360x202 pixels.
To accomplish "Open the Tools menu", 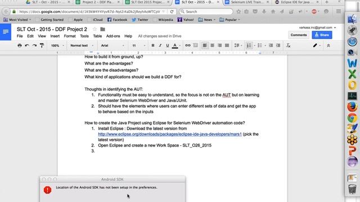I will (x=84, y=36).
